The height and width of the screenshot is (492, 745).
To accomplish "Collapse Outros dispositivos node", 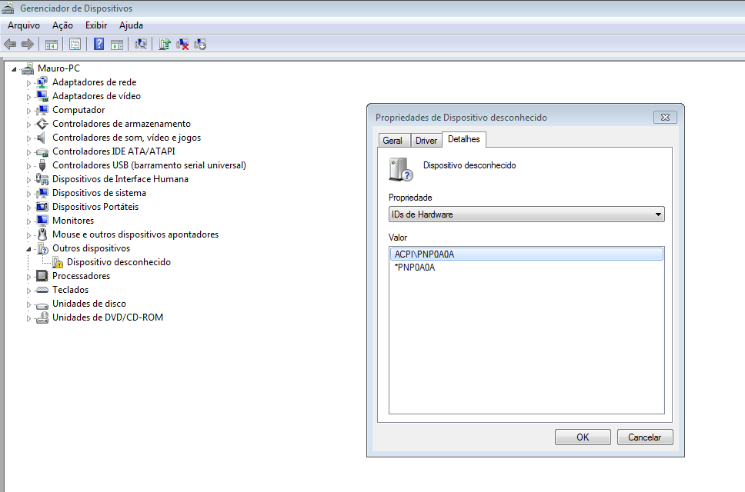I will pyautogui.click(x=28, y=249).
